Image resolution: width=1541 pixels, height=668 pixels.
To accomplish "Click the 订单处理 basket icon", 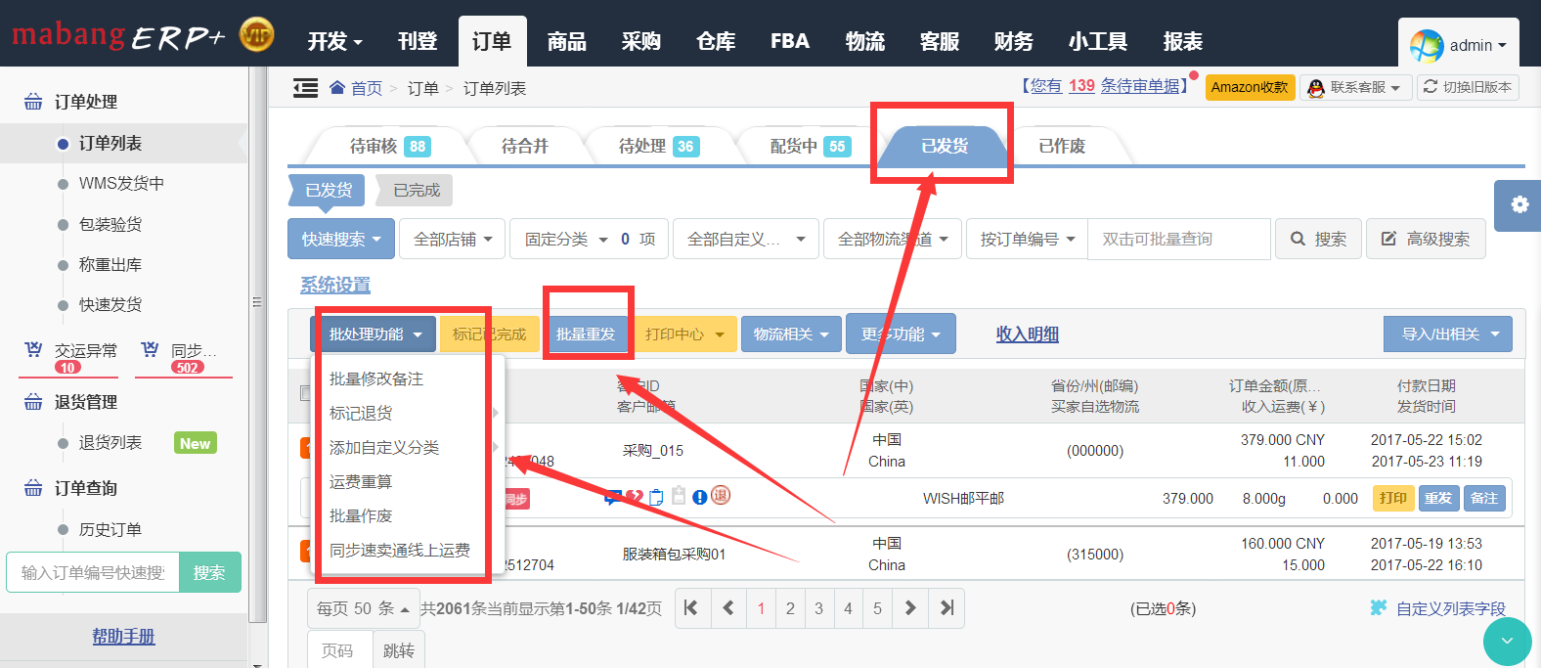I will 33,102.
